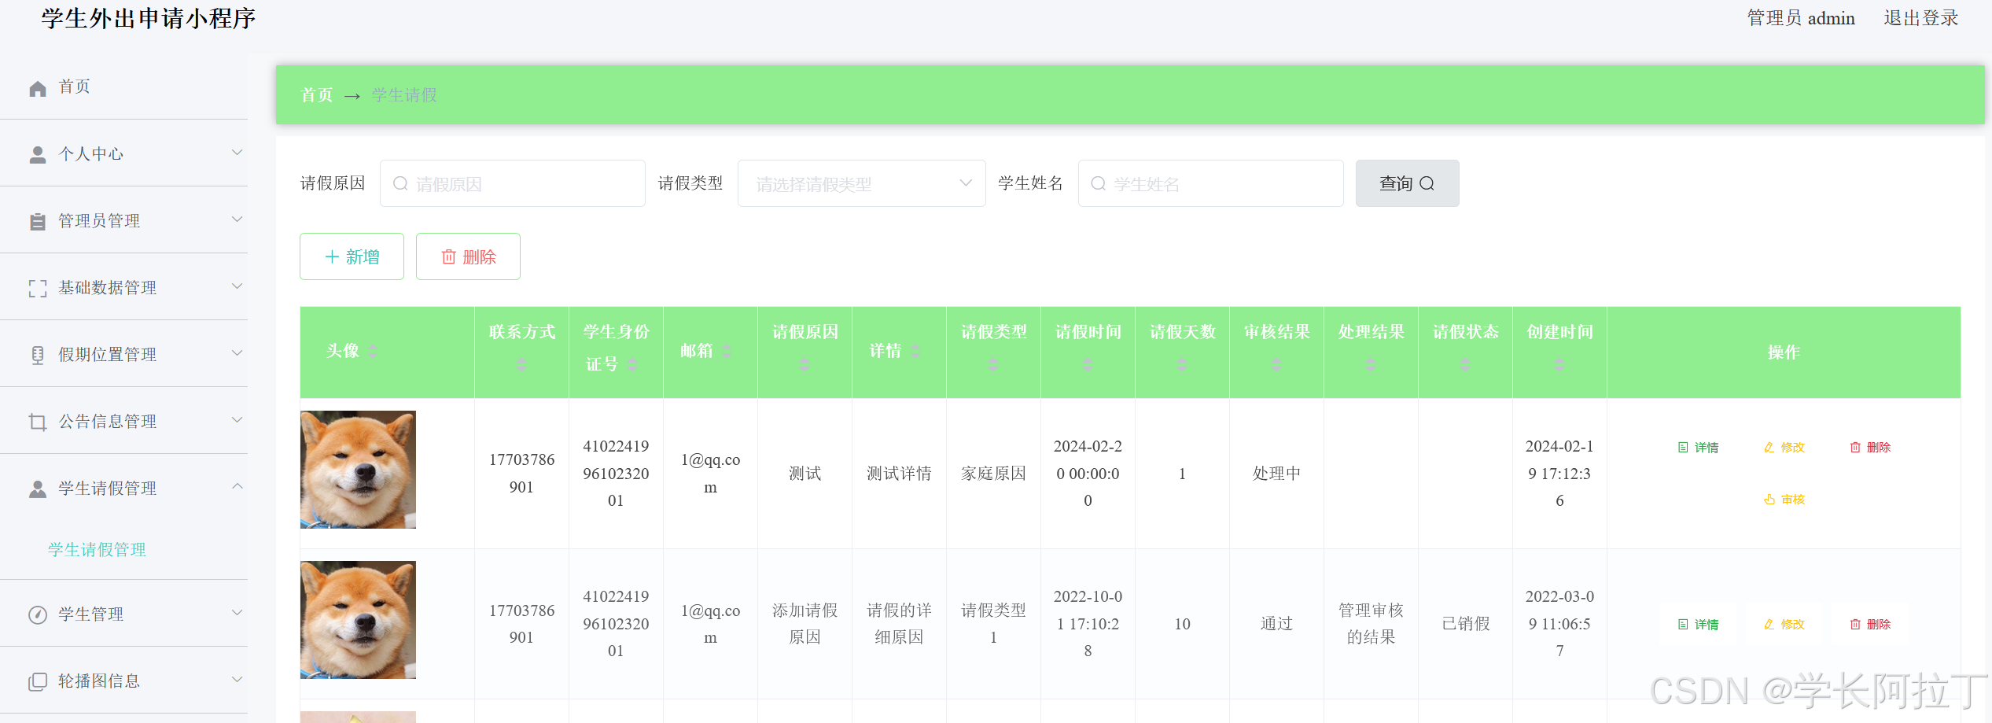Open the 轮播图信息 menu label
This screenshot has width=1992, height=723.
(x=99, y=681)
